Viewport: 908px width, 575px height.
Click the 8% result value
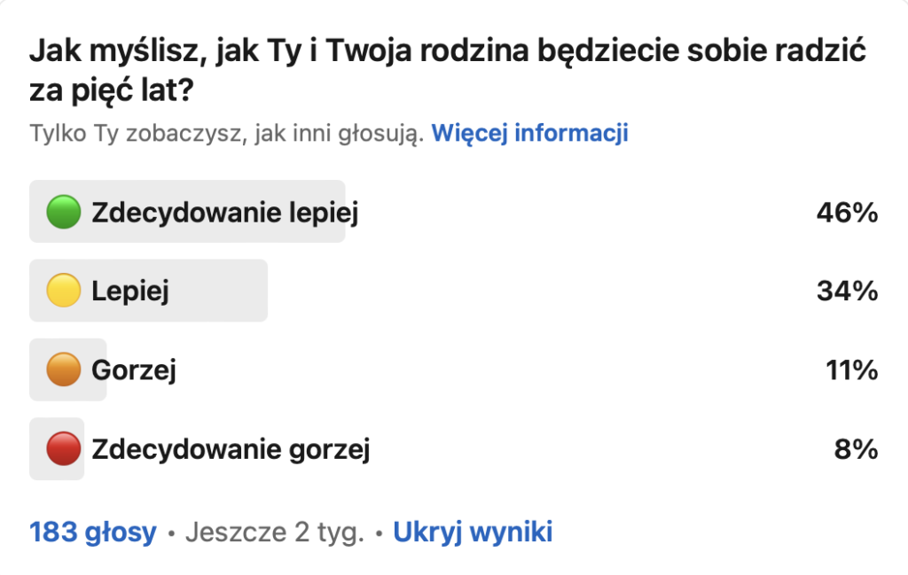coord(856,449)
